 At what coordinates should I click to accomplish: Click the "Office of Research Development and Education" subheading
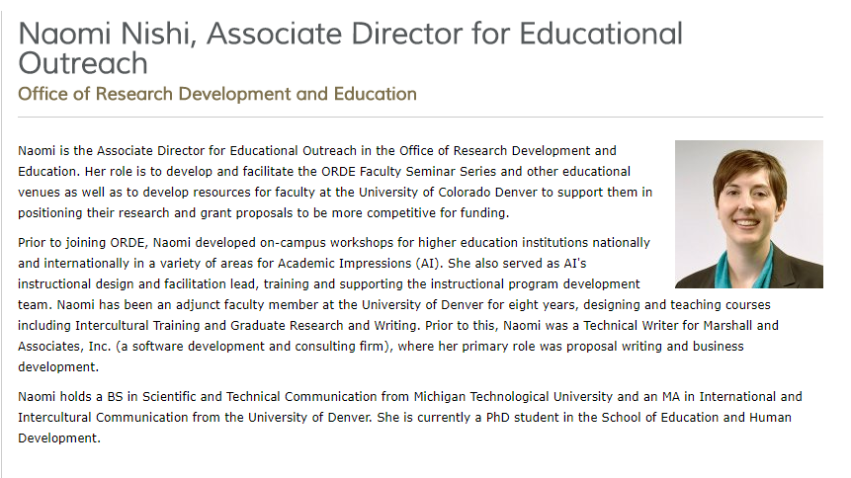(217, 95)
